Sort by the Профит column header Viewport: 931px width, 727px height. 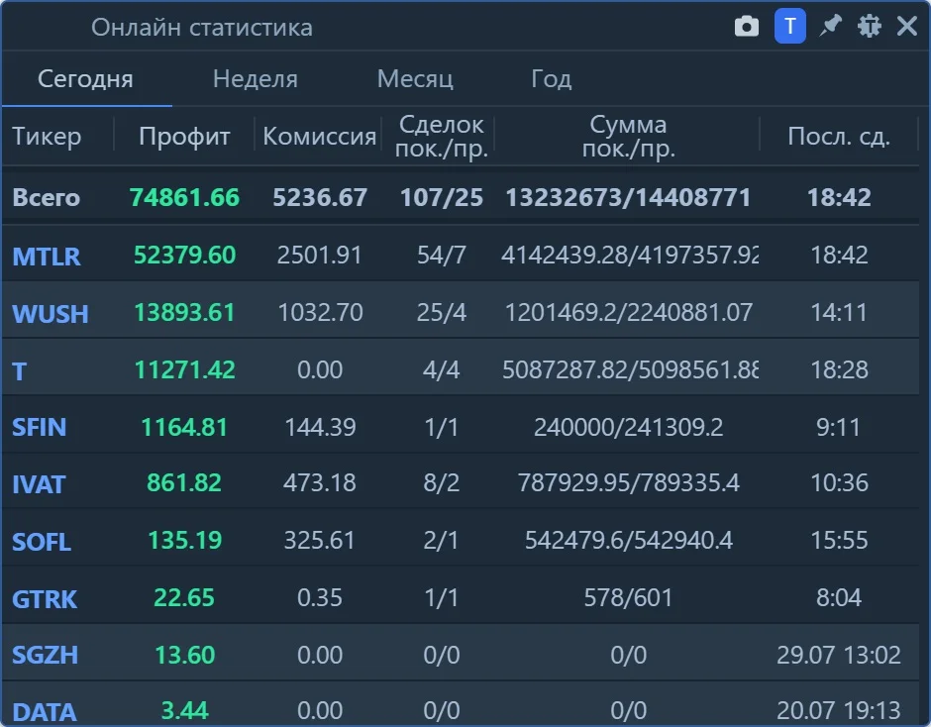pyautogui.click(x=184, y=137)
